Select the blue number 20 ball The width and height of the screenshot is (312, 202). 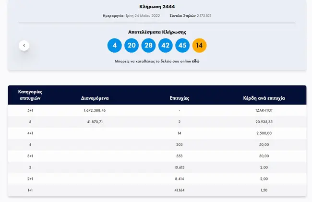(132, 46)
